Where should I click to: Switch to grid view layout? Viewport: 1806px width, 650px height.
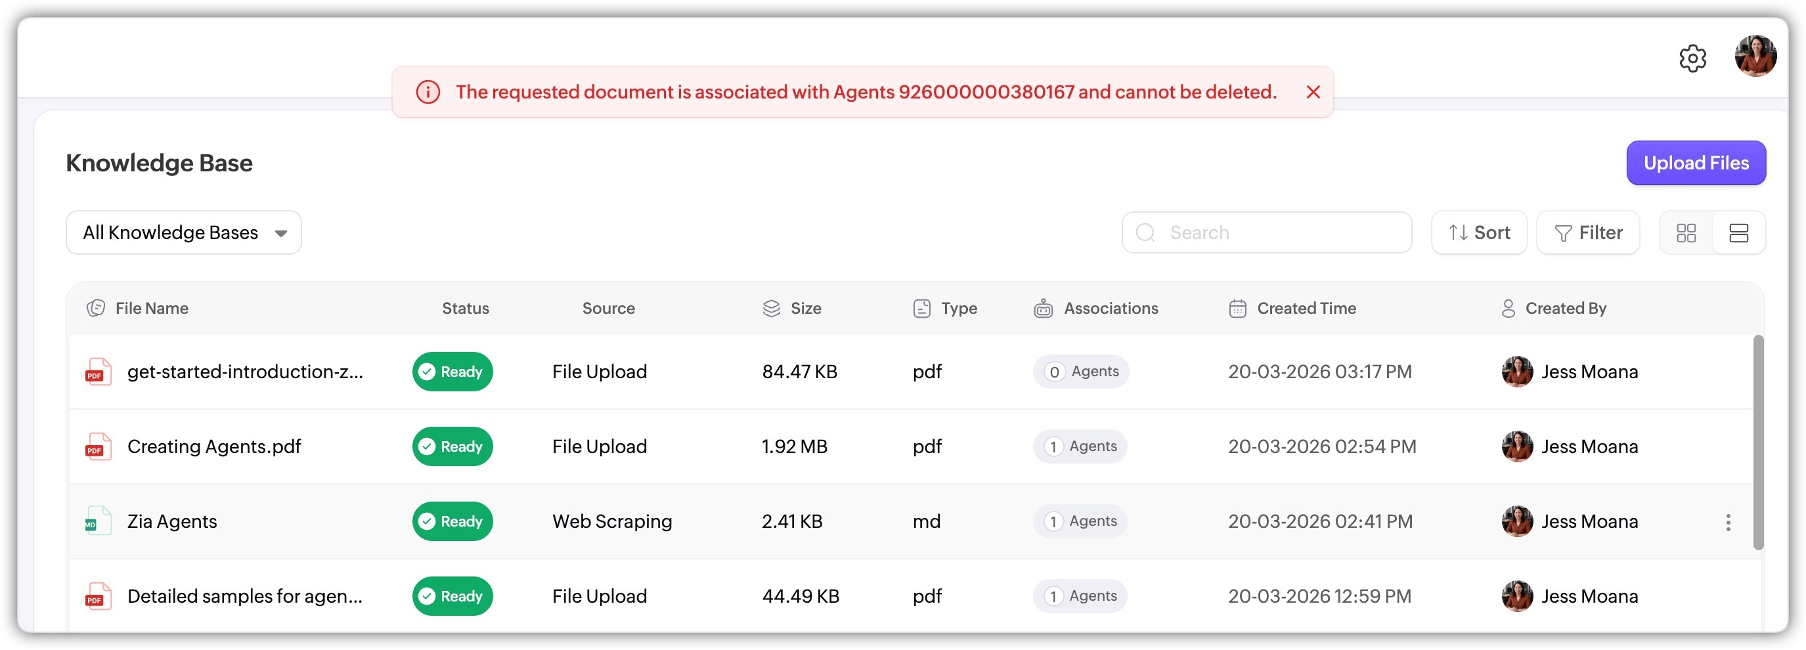1685,233
